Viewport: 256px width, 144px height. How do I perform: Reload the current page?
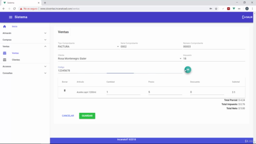[x=14, y=9]
